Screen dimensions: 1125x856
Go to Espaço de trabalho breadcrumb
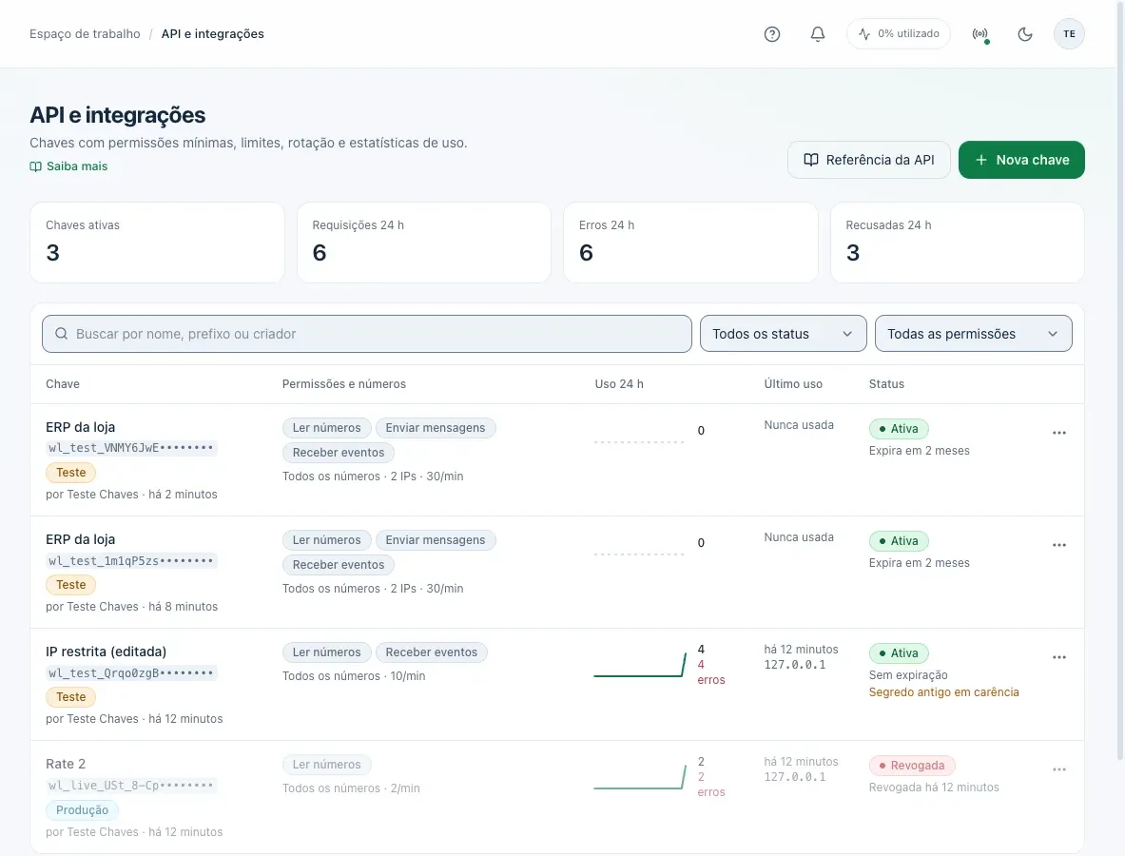point(85,33)
